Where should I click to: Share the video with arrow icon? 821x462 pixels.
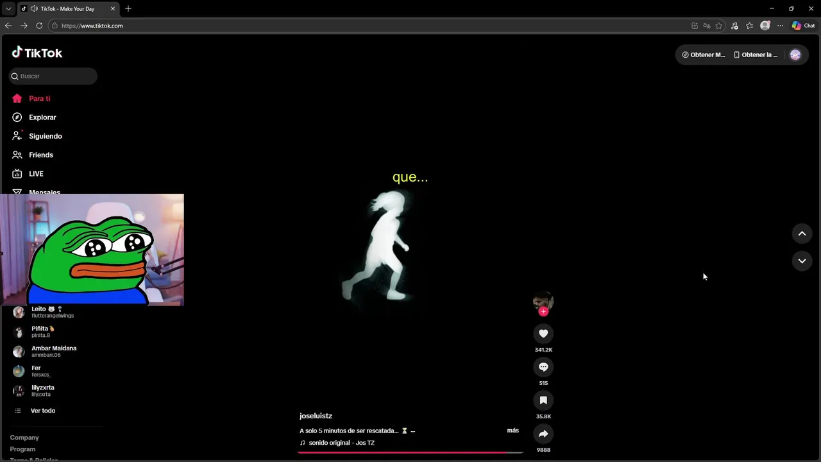coord(543,434)
